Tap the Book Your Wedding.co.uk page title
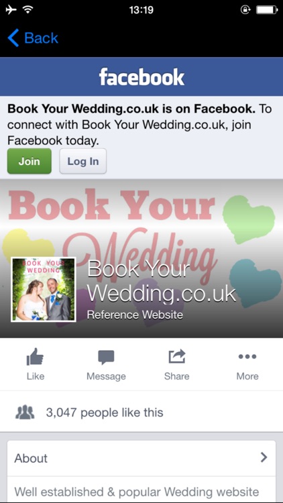 point(162,281)
